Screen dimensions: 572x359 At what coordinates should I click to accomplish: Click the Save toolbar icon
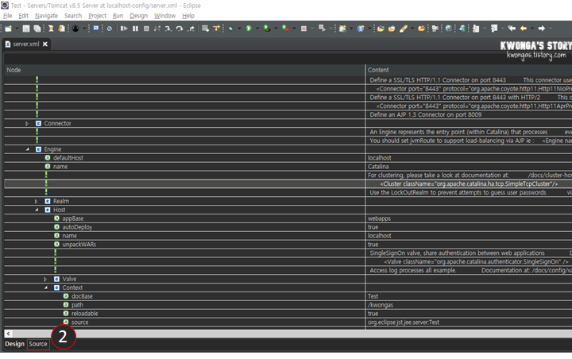tap(26, 29)
